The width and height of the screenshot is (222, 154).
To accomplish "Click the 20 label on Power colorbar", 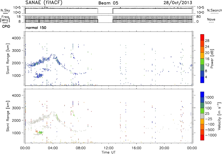I will (207, 53).
